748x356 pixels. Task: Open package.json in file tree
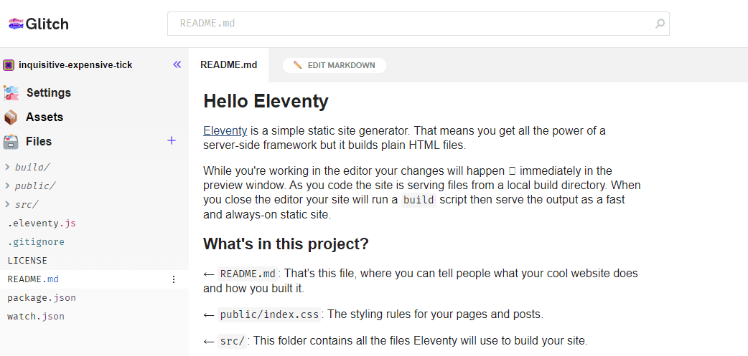[x=42, y=297]
